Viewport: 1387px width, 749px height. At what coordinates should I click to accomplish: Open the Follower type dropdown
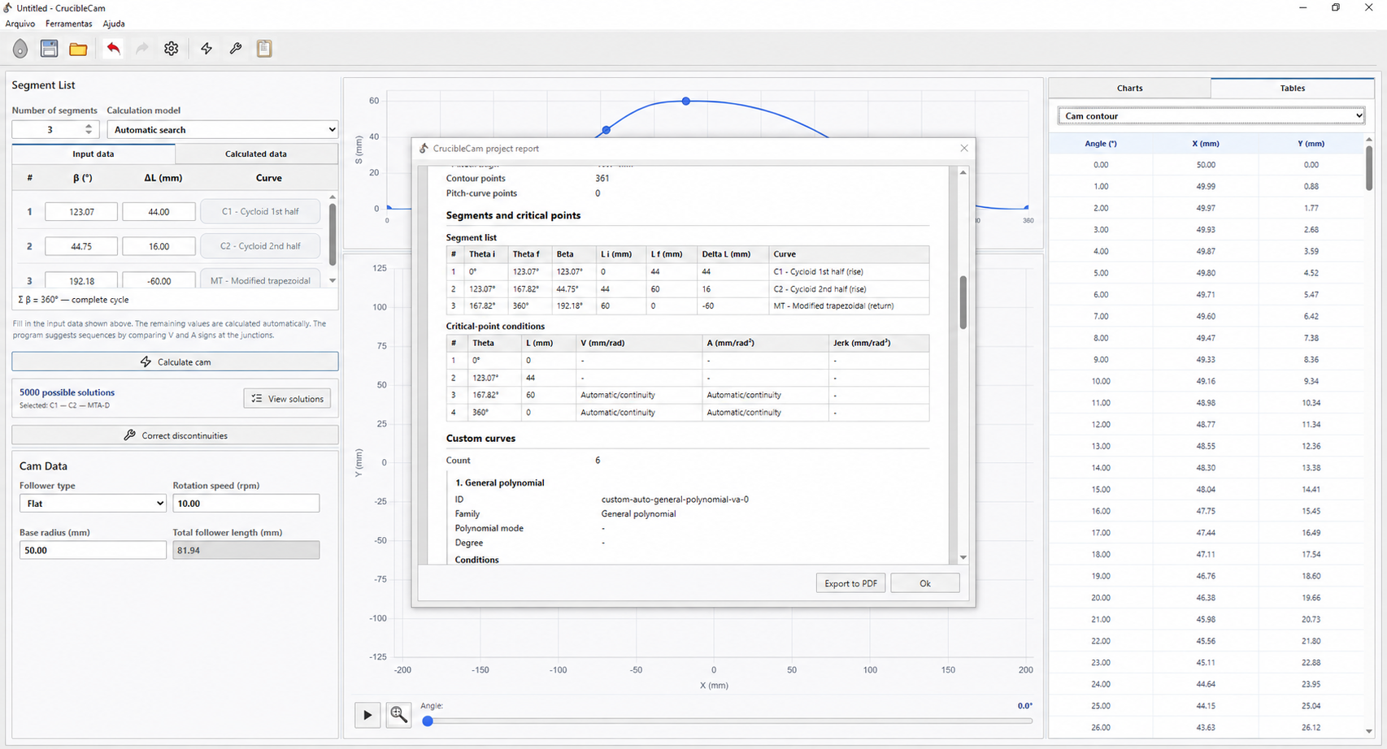(x=93, y=503)
